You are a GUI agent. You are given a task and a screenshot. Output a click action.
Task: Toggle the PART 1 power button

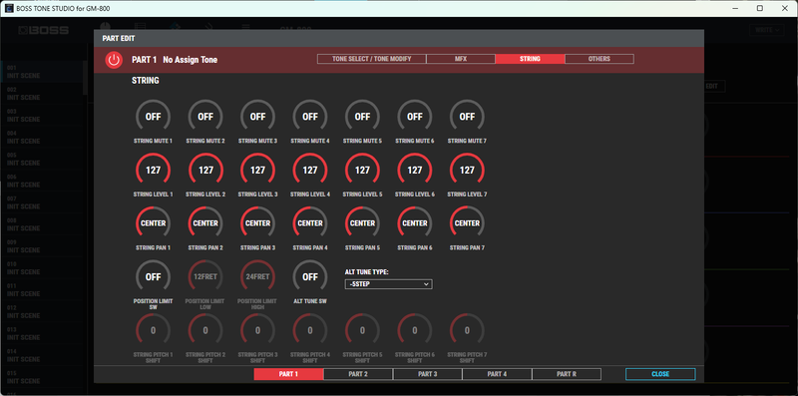pos(114,60)
